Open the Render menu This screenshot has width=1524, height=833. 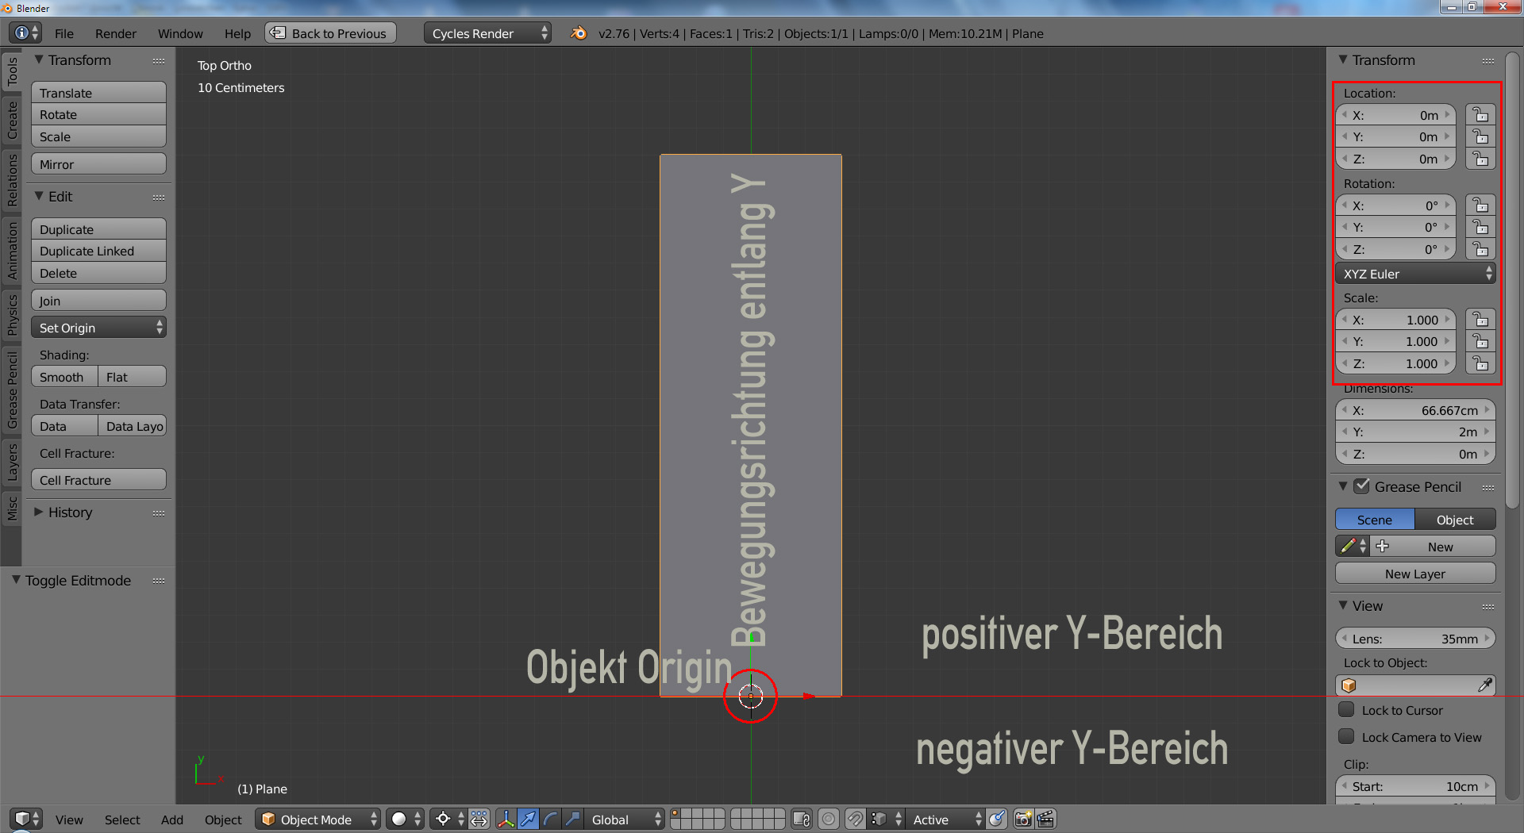[x=116, y=33]
